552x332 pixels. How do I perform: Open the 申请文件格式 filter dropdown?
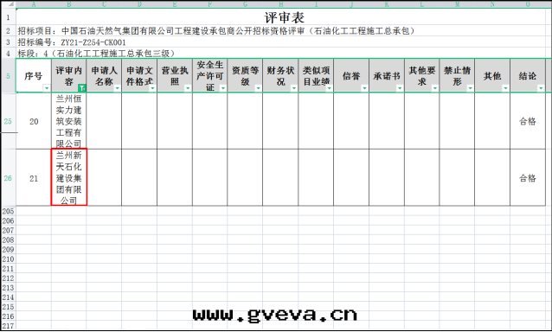click(x=152, y=88)
